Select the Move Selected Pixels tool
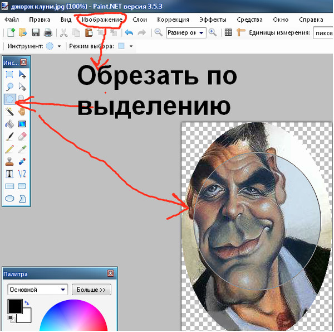The image size is (334, 332). tap(22, 74)
